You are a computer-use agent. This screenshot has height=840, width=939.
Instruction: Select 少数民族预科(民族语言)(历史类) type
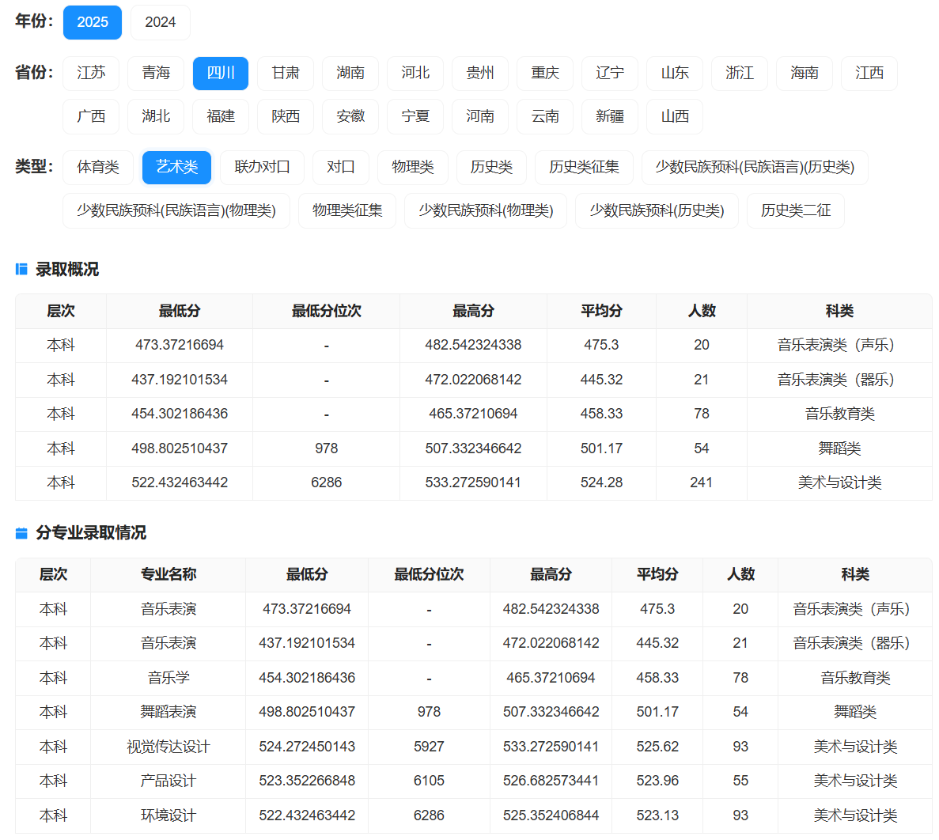(x=755, y=167)
